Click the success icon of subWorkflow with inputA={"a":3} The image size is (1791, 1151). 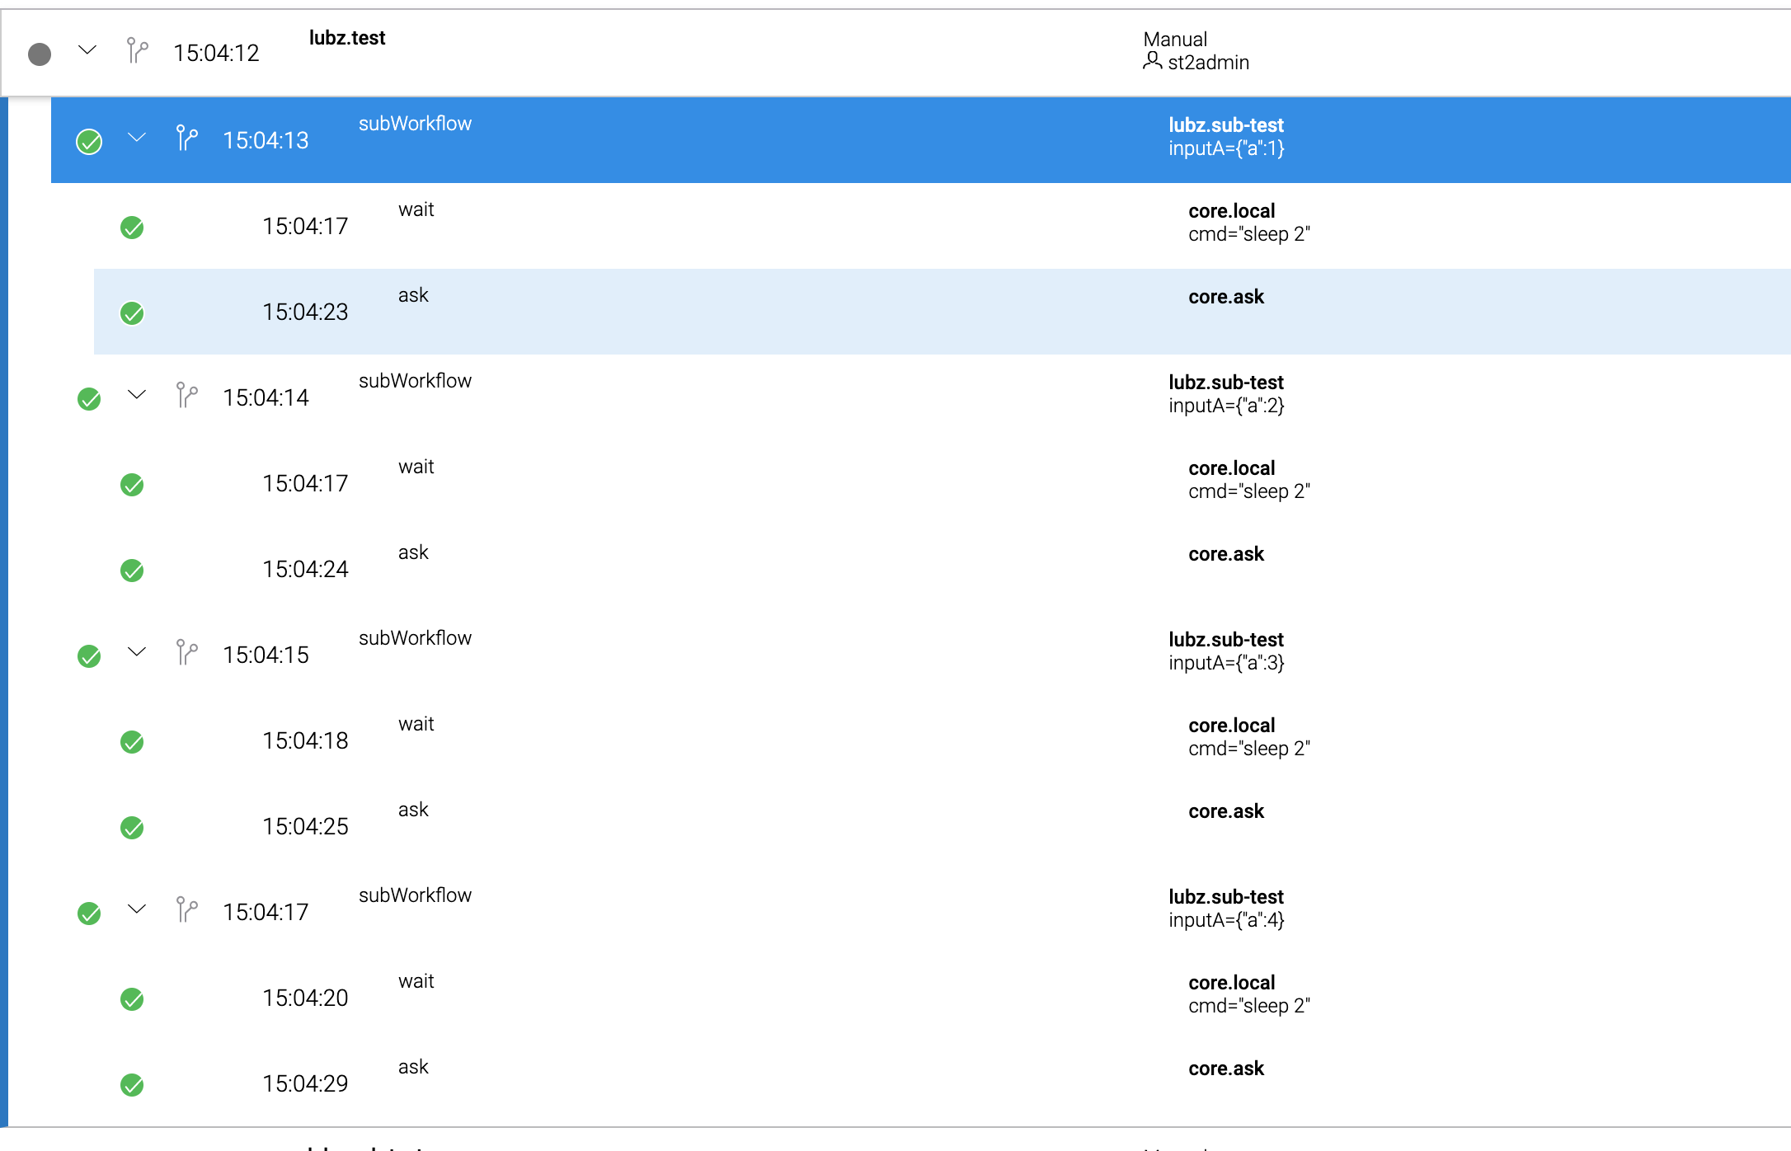tap(88, 655)
